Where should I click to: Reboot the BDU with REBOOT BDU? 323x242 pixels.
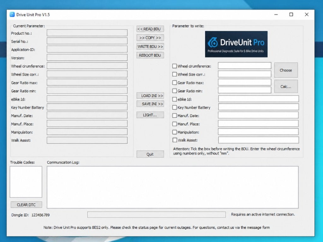[x=150, y=55]
